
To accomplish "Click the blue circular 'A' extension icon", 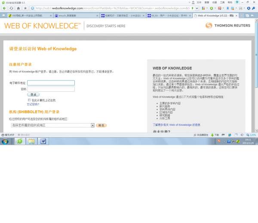I will tap(249, 8).
